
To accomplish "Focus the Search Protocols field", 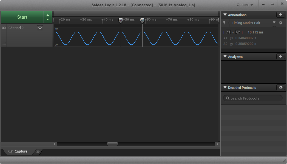I will point(253,98).
